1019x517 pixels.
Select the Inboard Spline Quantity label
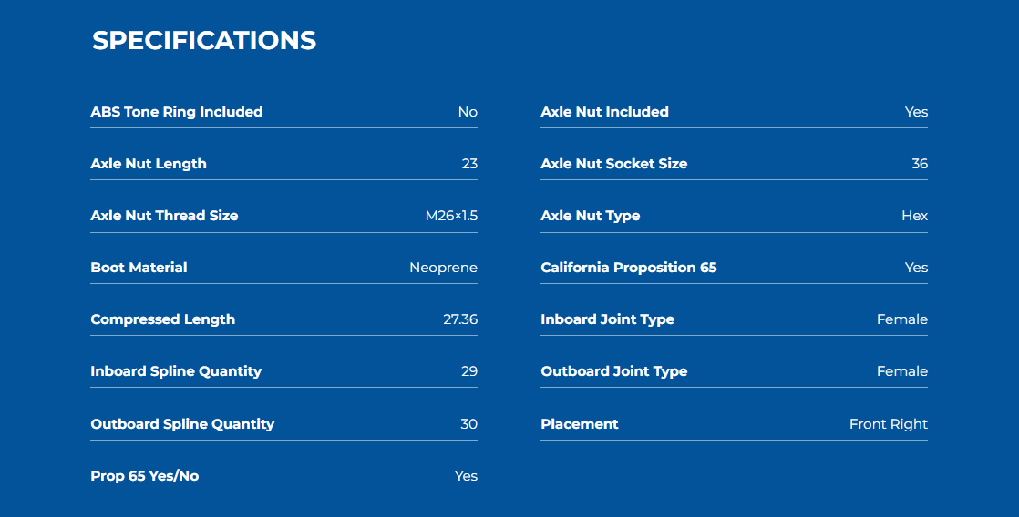[x=176, y=371]
